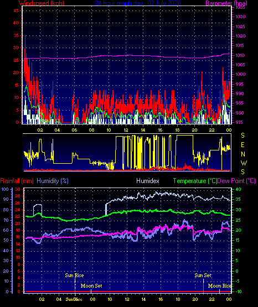Click the 100 humidity scale value
Viewport: 258px width, 307px height.
pyautogui.click(x=4, y=190)
